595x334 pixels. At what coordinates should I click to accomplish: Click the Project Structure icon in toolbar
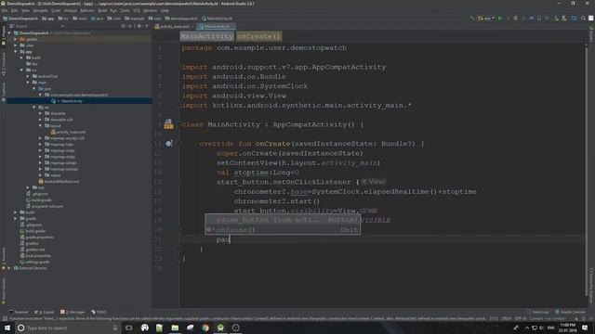pyautogui.click(x=574, y=19)
